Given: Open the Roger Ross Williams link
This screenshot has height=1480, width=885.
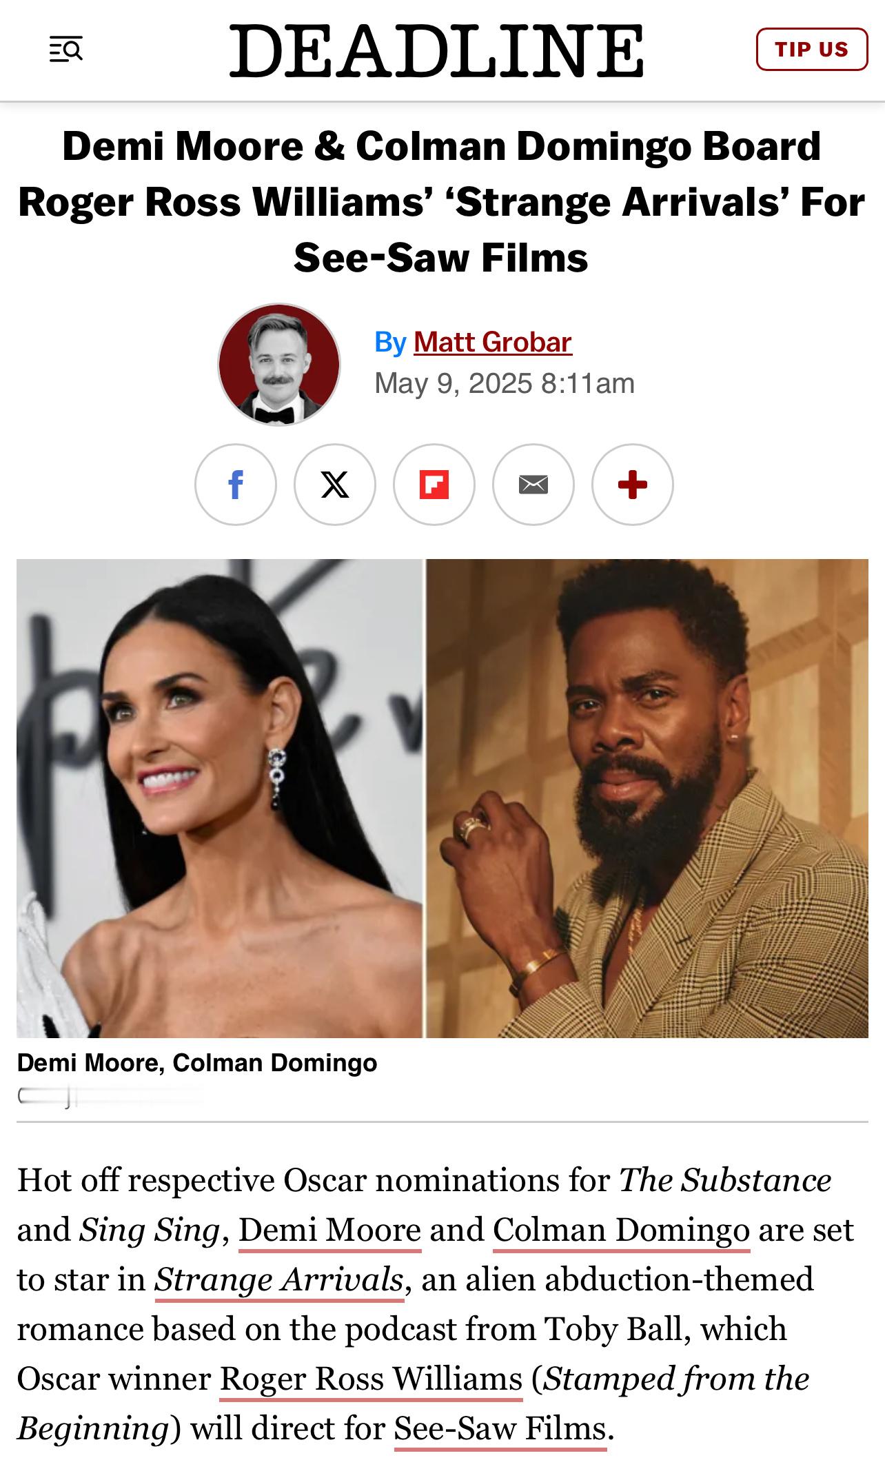Looking at the screenshot, I should tap(371, 1379).
